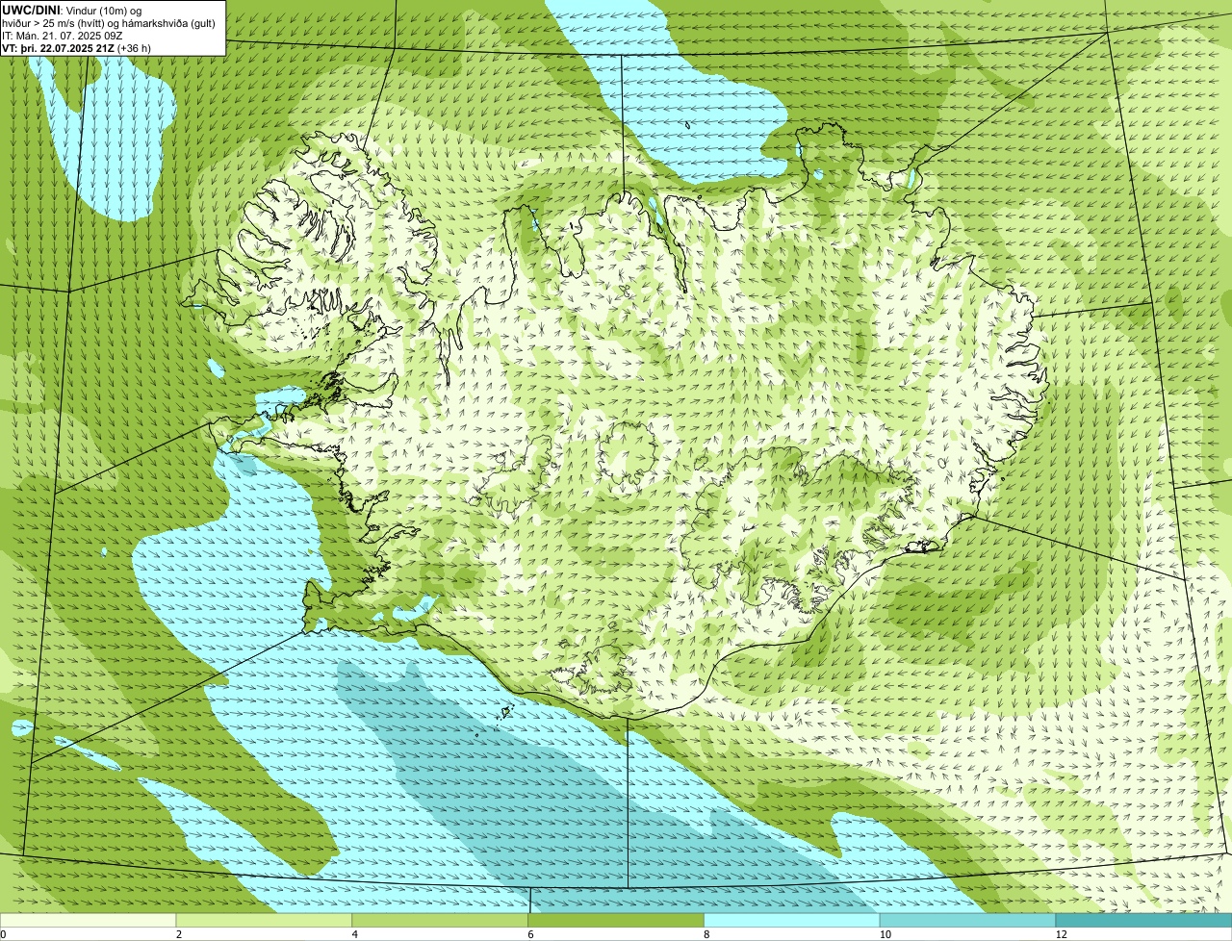The width and height of the screenshot is (1232, 941).
Task: Click the "IT: Mán. 21. 07. 2025 09Z" line
Action: pos(63,36)
